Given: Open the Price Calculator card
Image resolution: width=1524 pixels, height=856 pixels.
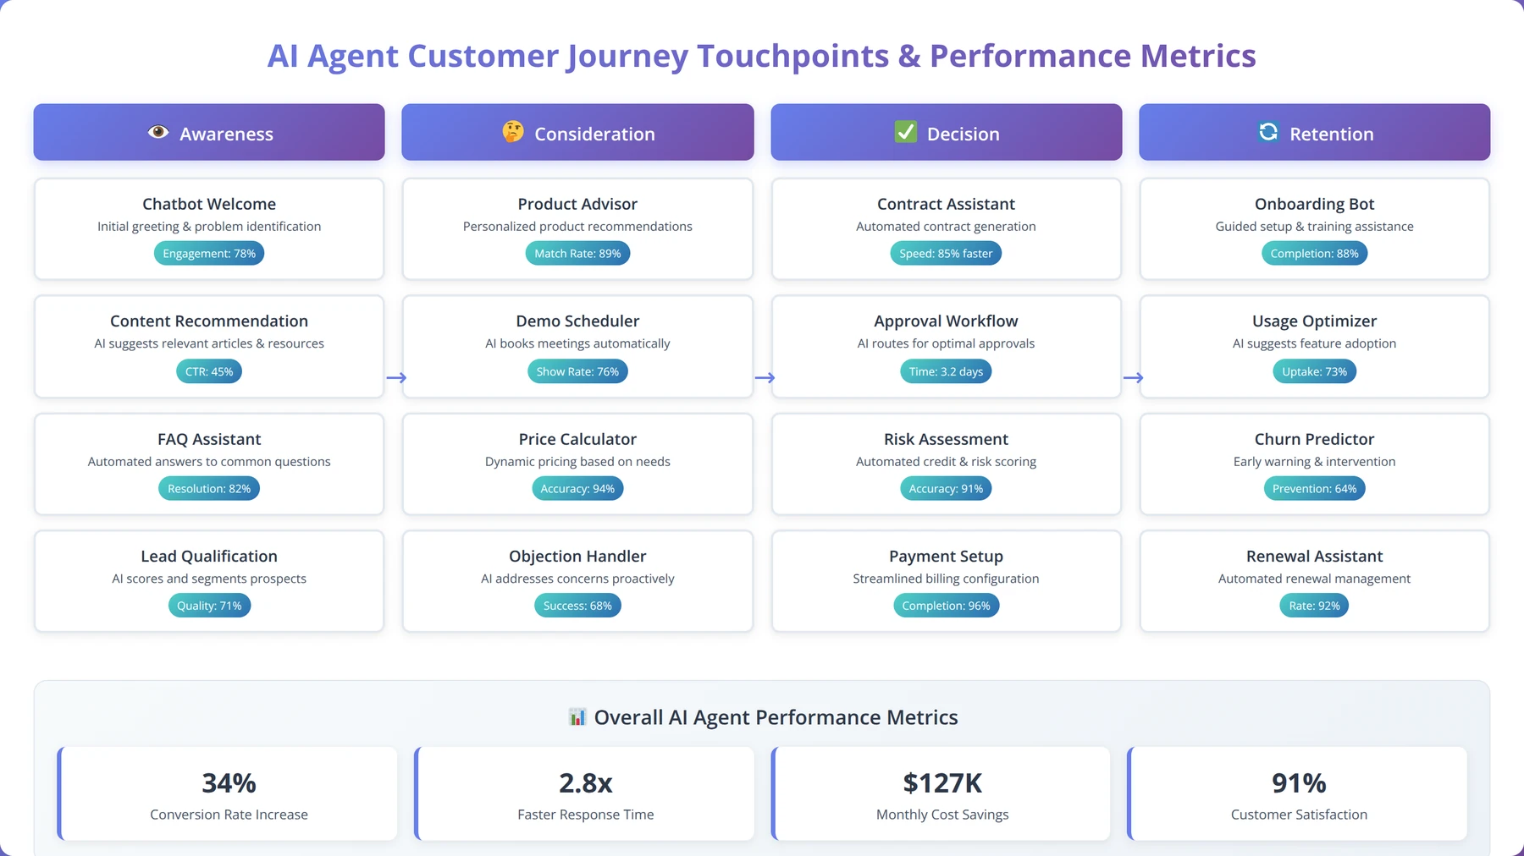Looking at the screenshot, I should (x=577, y=464).
